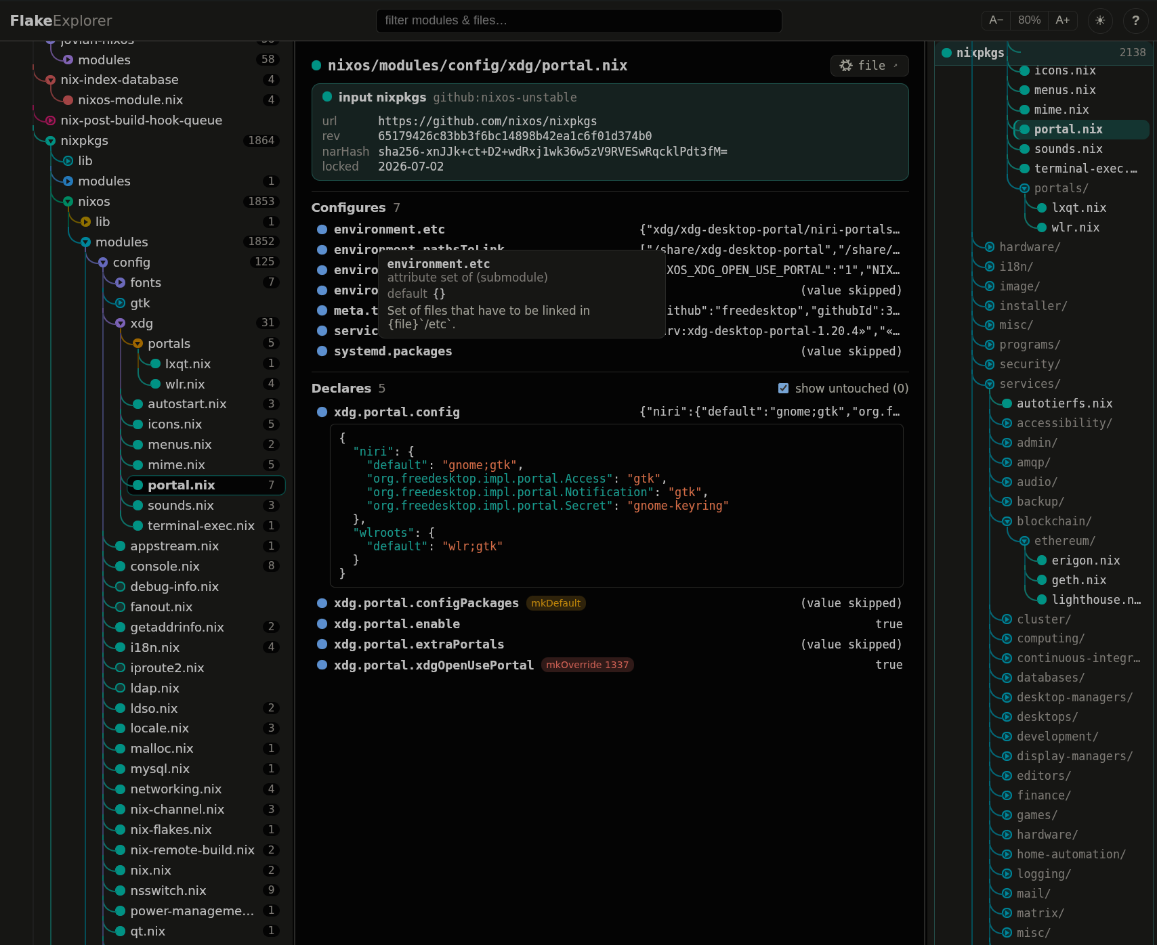1157x945 pixels.
Task: Click the input nixpkgs green dot
Action: [x=327, y=97]
